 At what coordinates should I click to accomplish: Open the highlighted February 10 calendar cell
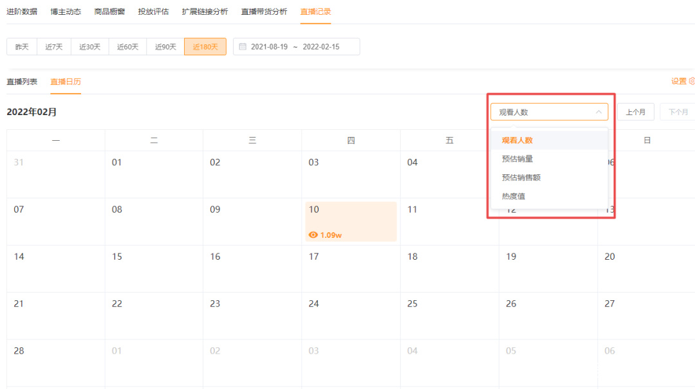coord(351,221)
